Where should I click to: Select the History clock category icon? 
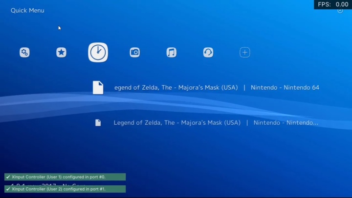click(98, 52)
